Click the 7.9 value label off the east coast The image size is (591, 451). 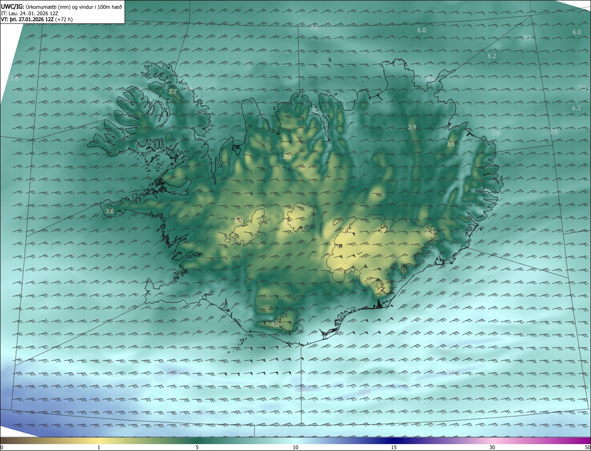point(496,133)
